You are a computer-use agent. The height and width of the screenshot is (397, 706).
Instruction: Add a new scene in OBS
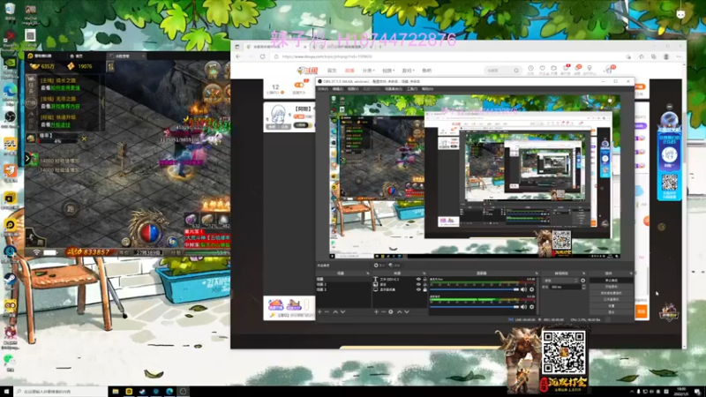[x=319, y=311]
